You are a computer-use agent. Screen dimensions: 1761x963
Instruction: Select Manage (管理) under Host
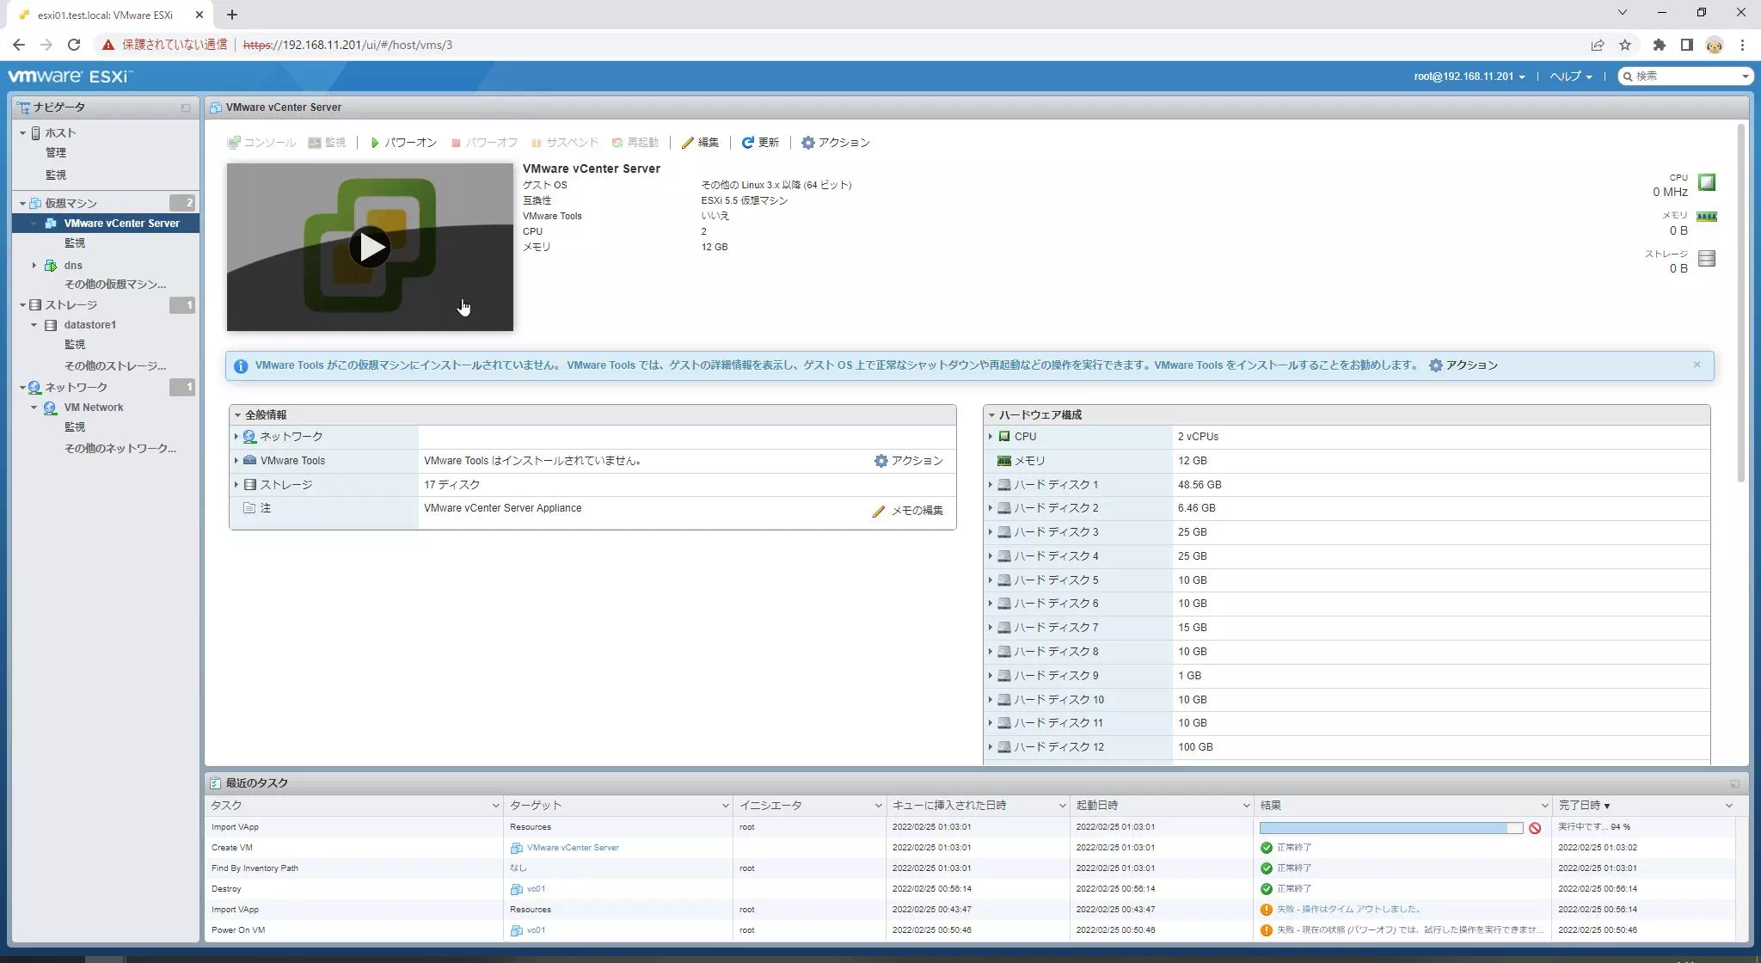pos(56,153)
